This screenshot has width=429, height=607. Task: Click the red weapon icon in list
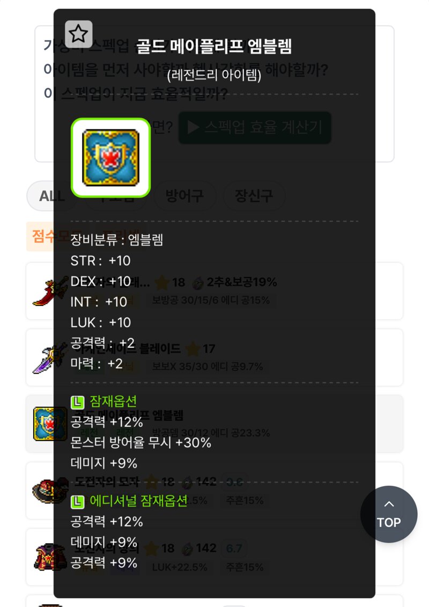(50, 291)
